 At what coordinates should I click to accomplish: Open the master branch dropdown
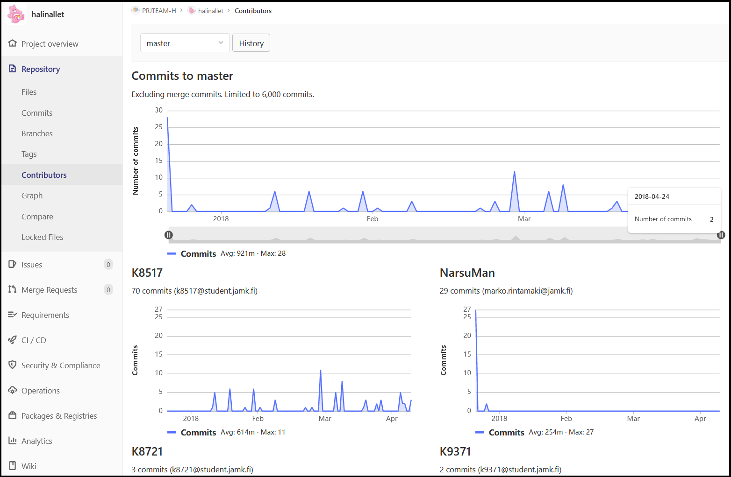[x=185, y=43]
